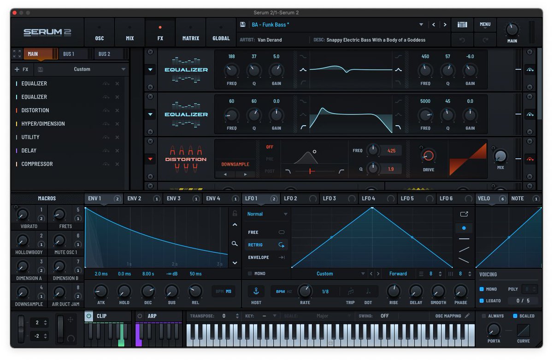Click the distortion FREQ value field 425

(391, 151)
